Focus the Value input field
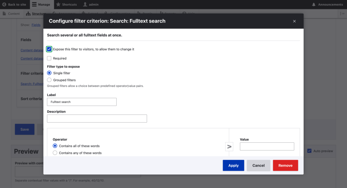The height and width of the screenshot is (188, 347). pyautogui.click(x=267, y=146)
